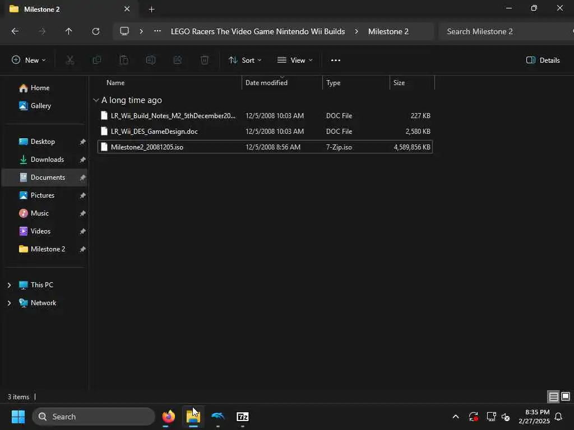
Task: Toggle the Details pane
Action: pyautogui.click(x=543, y=60)
